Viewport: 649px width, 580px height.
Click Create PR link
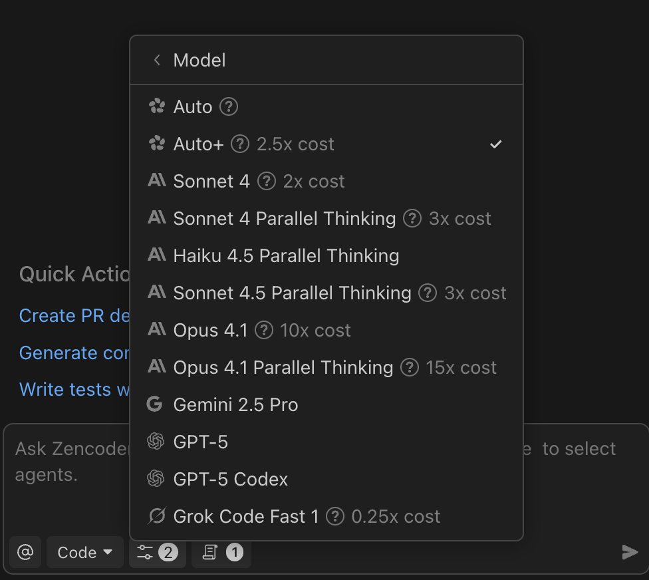pyautogui.click(x=66, y=315)
